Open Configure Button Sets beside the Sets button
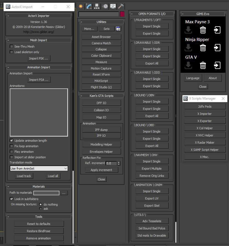The height and width of the screenshot is (246, 229). (x=119, y=29)
